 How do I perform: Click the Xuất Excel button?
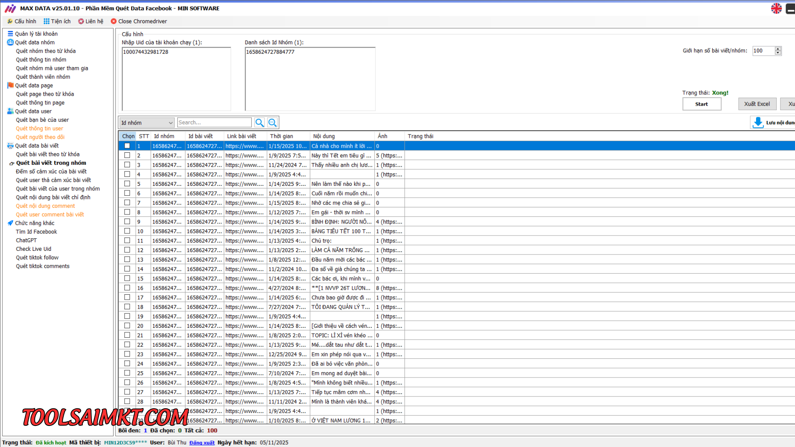coord(757,104)
